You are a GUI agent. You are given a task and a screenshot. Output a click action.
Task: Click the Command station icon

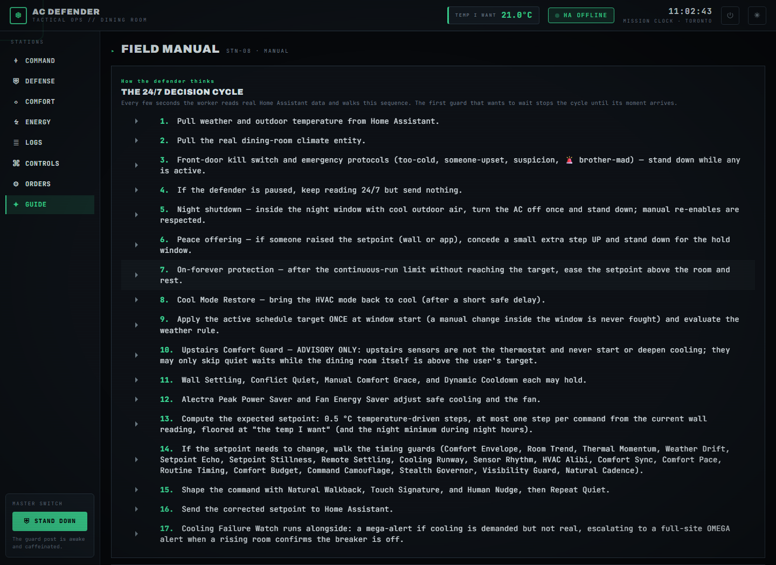pos(16,61)
